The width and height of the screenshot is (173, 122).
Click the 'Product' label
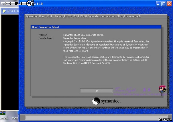[x=43, y=35]
